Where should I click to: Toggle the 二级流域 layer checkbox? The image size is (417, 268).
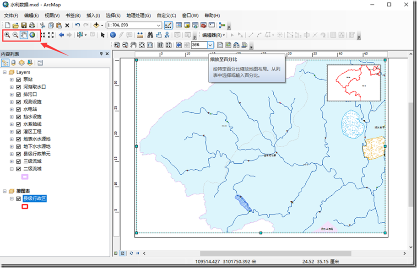pos(18,169)
